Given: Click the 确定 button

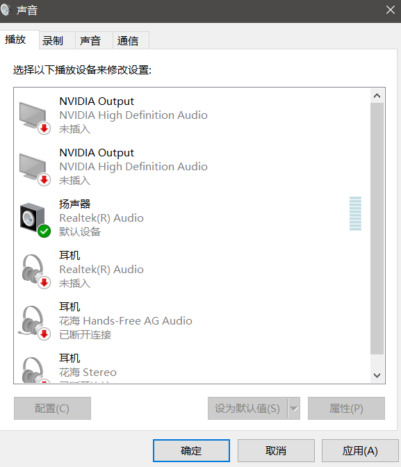Looking at the screenshot, I should (x=191, y=450).
